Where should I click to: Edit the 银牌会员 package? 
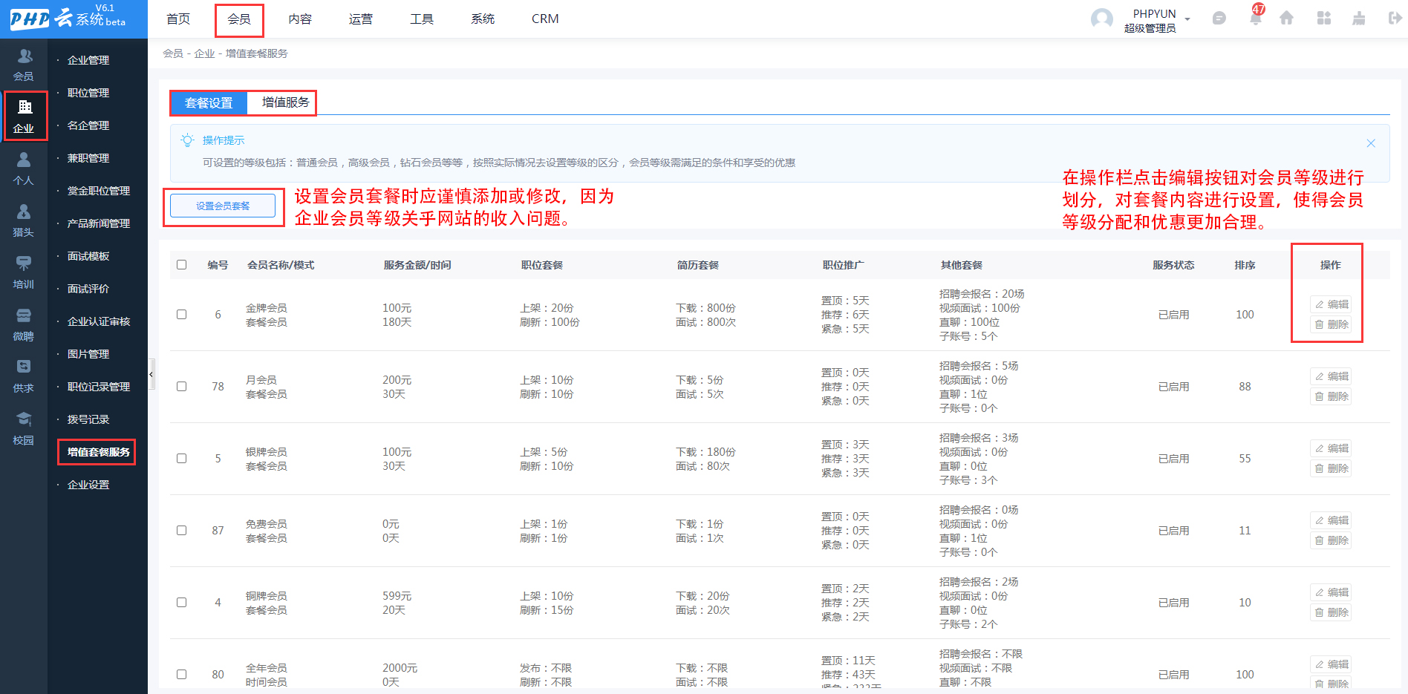coord(1332,448)
